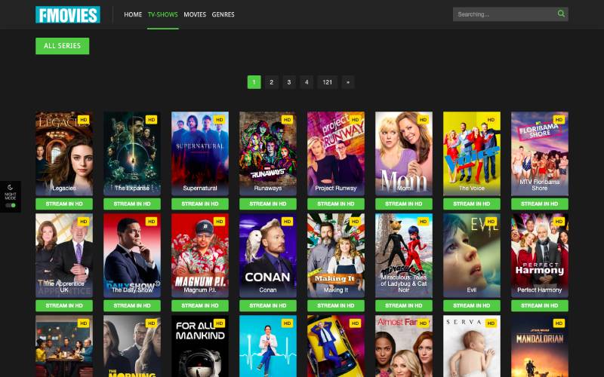Click Stream in HD under Magnum P.I.
Viewport: 604px width, 377px height.
tap(200, 306)
